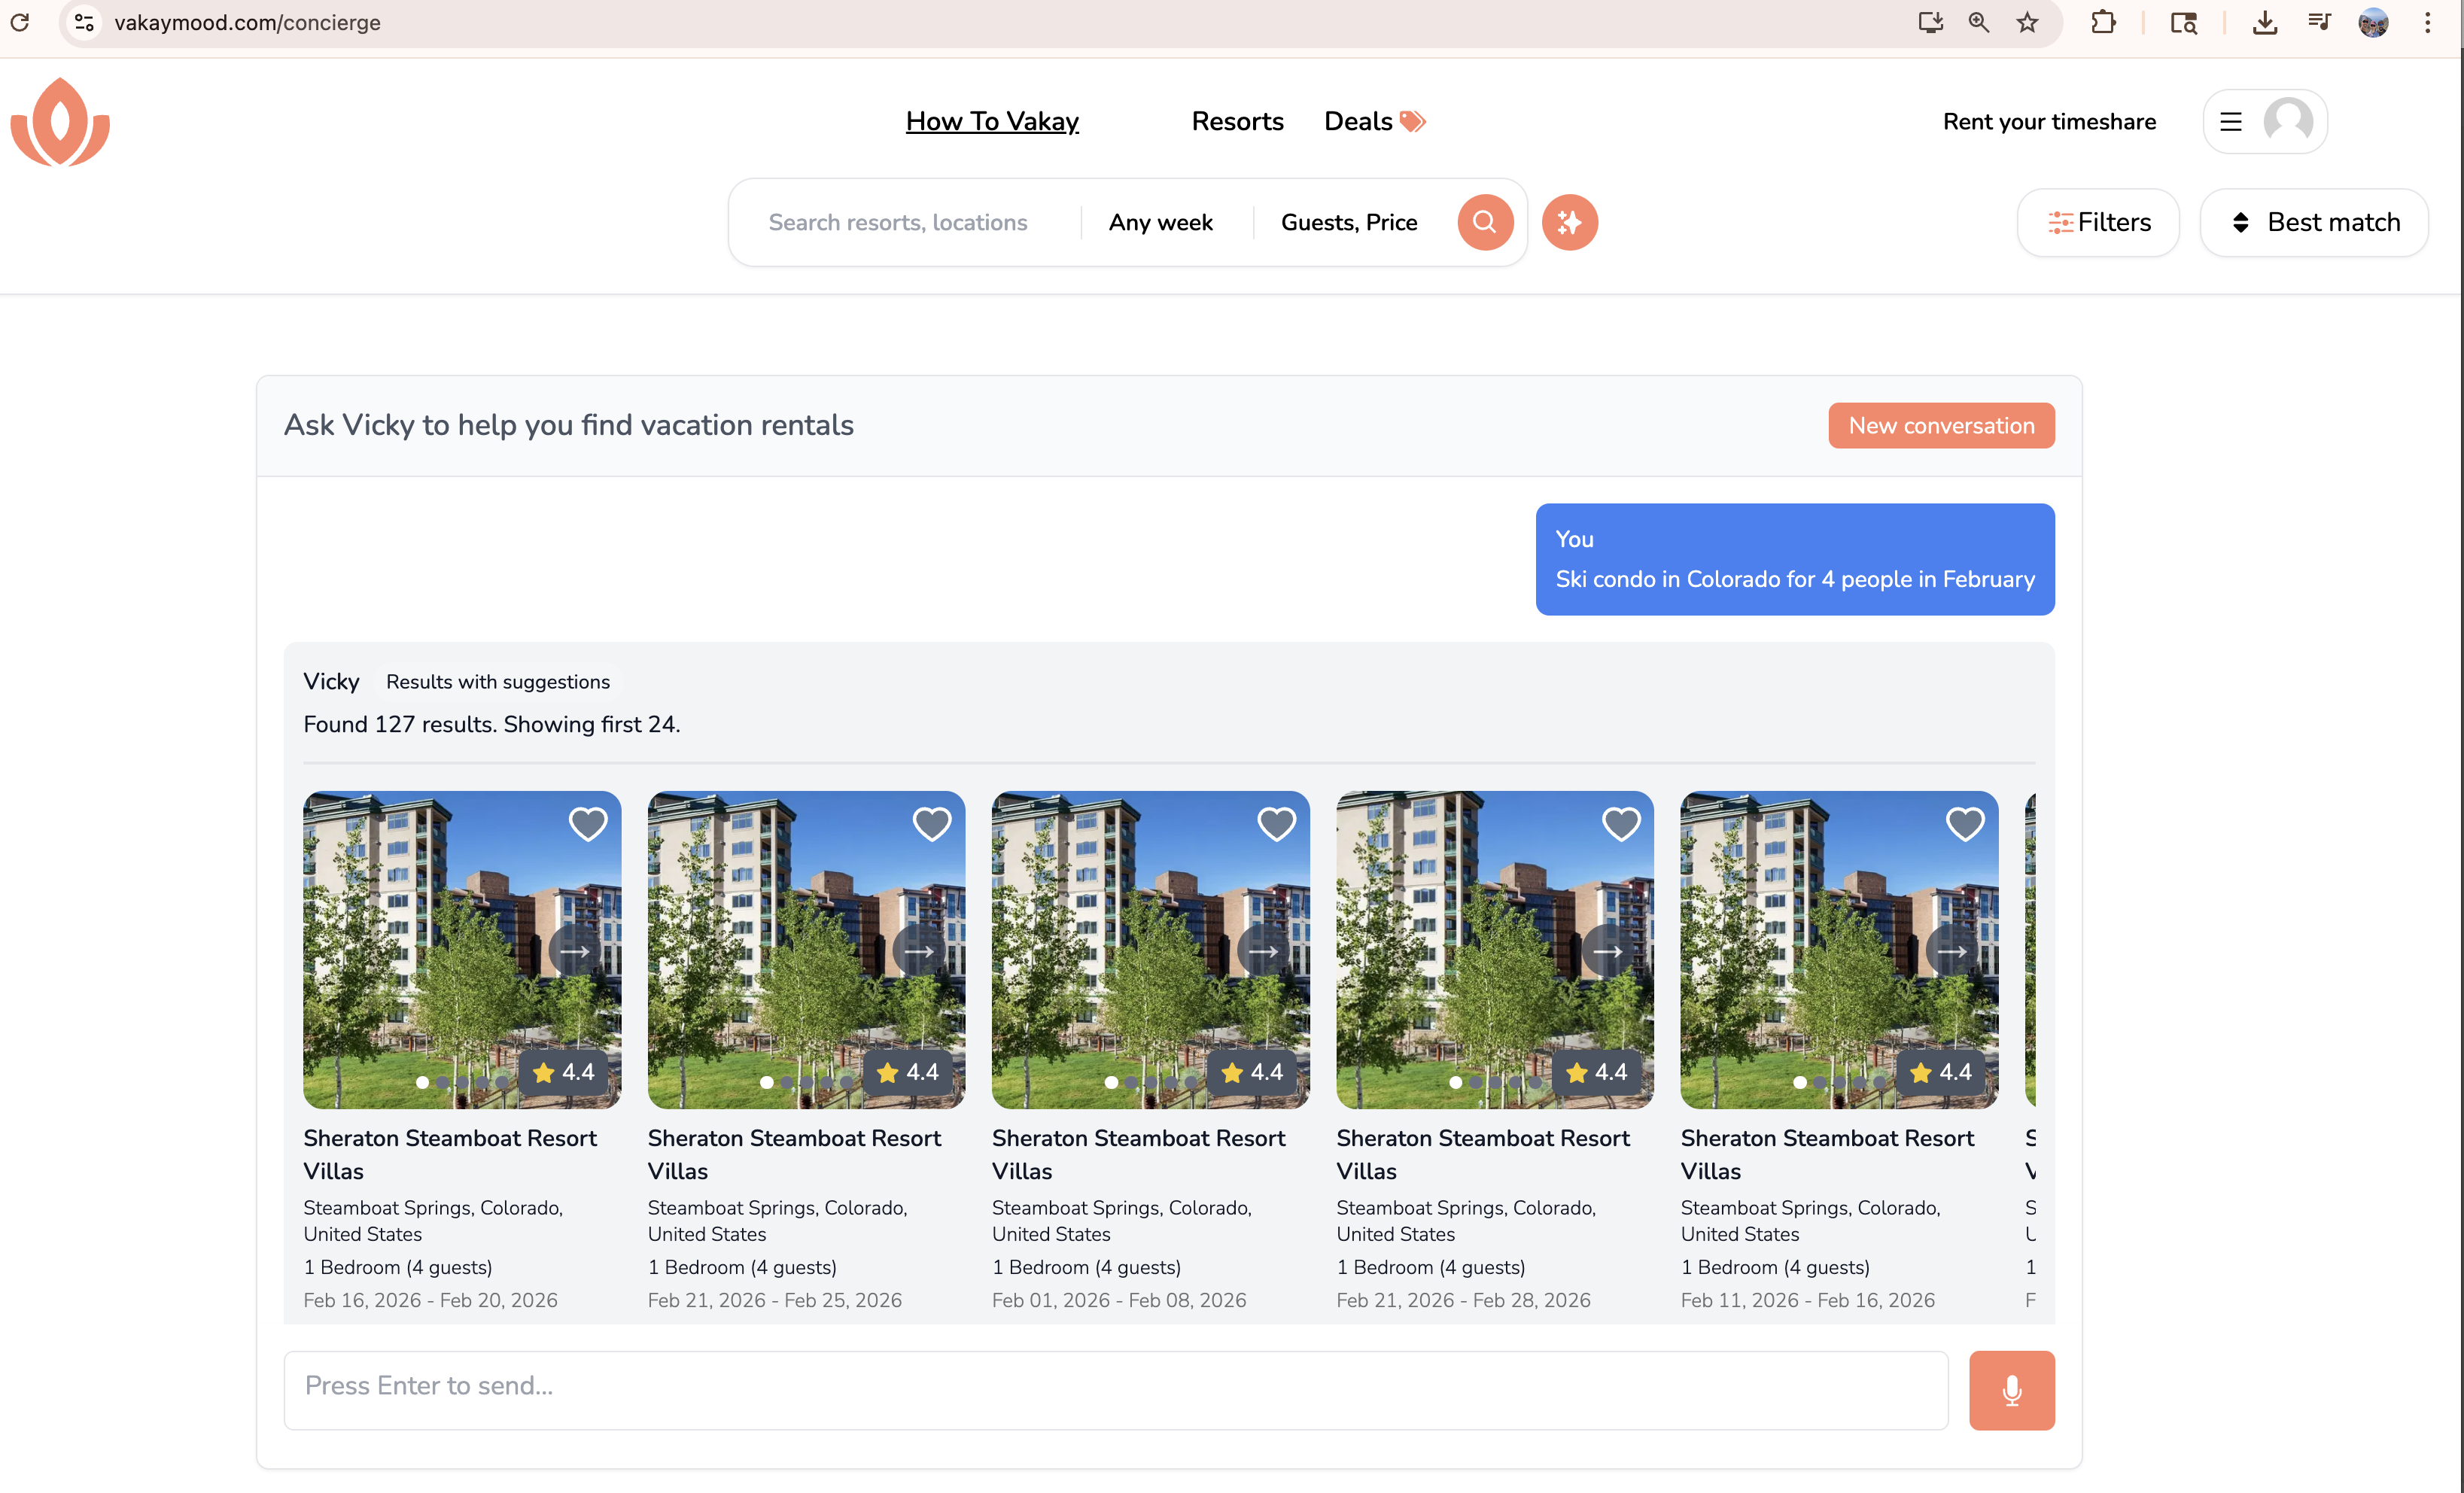Open the Any week date selector

[1160, 222]
